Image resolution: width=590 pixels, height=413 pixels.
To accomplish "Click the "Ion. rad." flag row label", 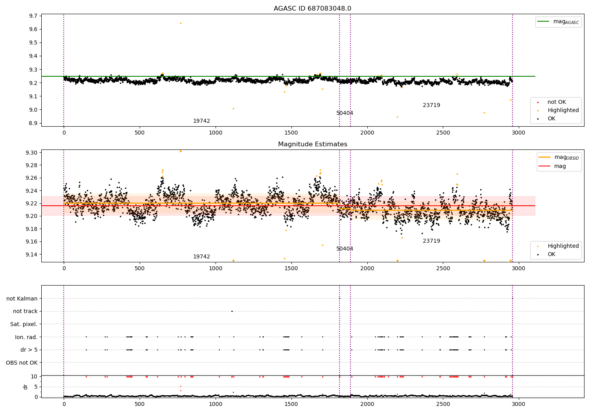I will 26,337.
